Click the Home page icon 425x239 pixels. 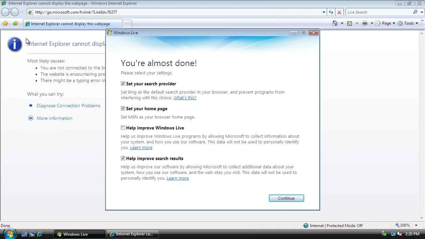(335, 23)
